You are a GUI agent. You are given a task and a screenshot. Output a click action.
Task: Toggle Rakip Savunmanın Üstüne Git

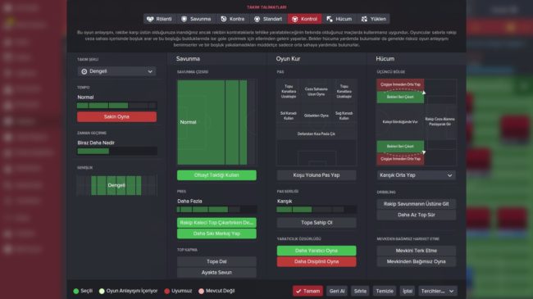[x=417, y=204]
